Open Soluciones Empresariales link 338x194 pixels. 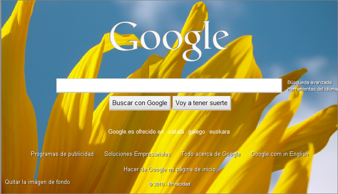(137, 154)
